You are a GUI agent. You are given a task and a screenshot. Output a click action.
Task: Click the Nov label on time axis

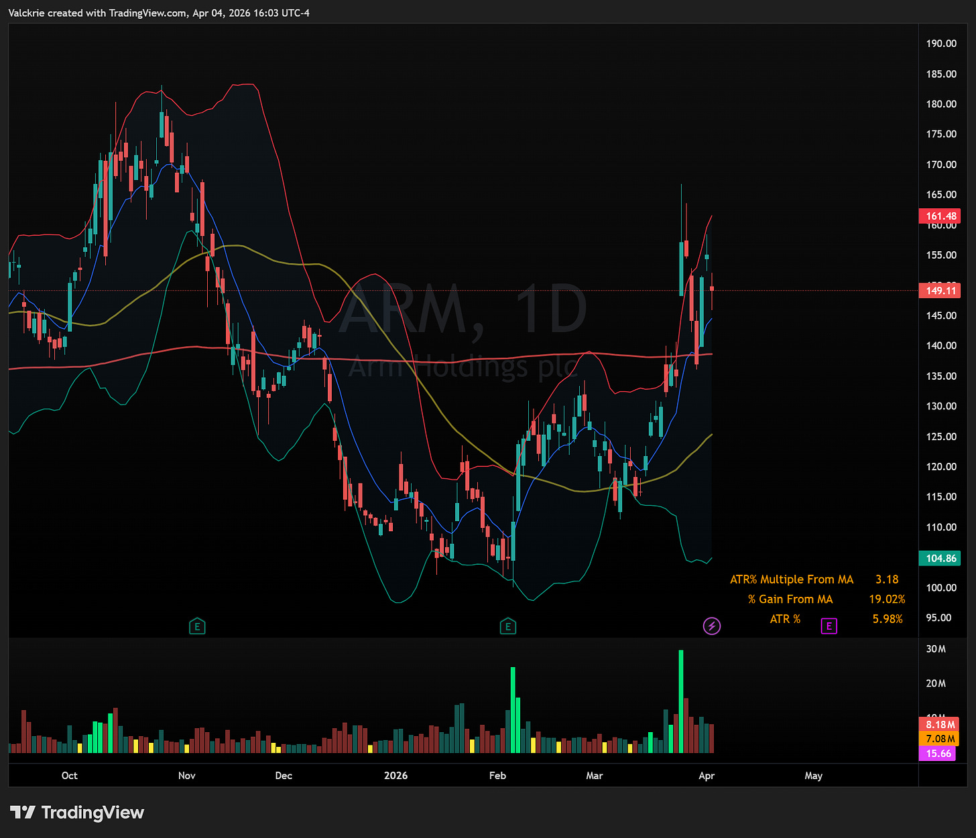tap(187, 776)
